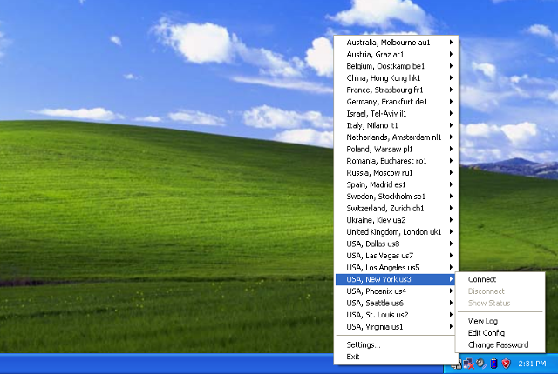Expand the Romania, Bucharest ro1 submenu arrow
Image resolution: width=558 pixels, height=374 pixels.
pos(451,161)
